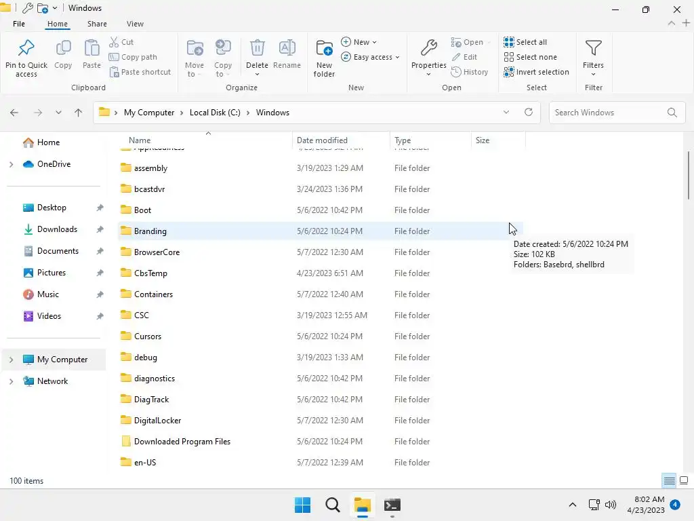The image size is (694, 521).
Task: Collapse the ribbon with the caret
Action: [672, 23]
